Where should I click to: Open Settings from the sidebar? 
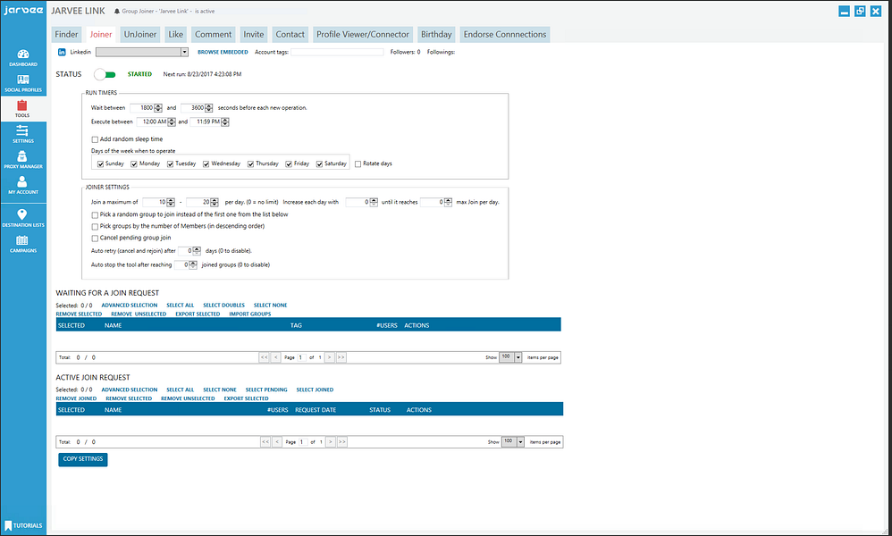pyautogui.click(x=22, y=134)
